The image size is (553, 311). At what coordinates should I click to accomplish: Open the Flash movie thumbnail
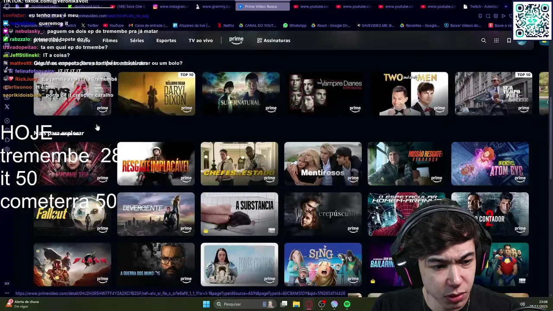point(72,264)
